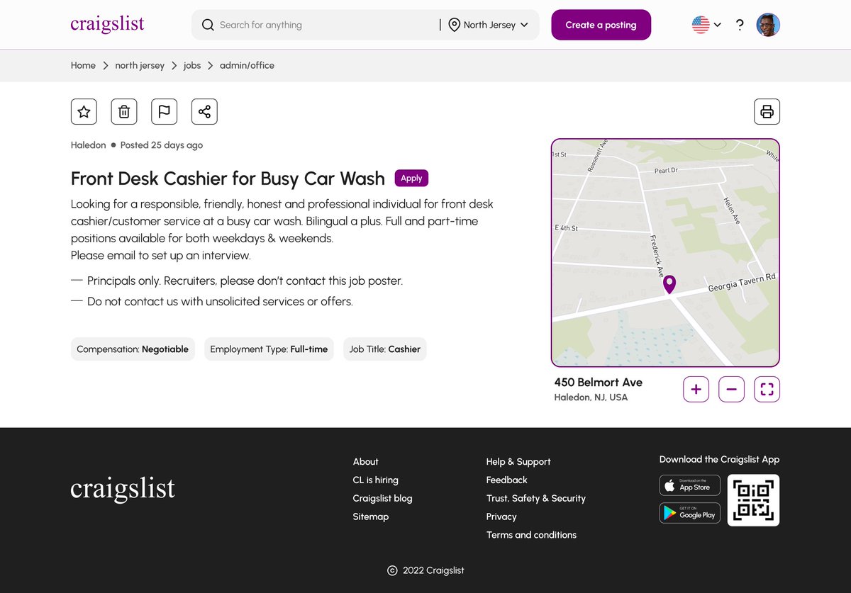Open the Feedback footer link

click(507, 480)
